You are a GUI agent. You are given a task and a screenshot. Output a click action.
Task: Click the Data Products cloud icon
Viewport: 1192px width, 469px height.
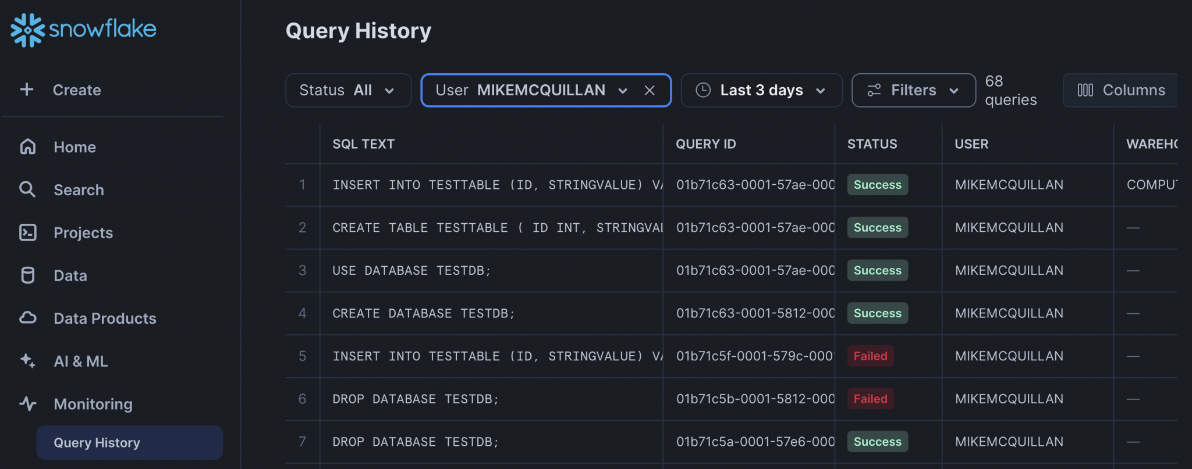[x=28, y=318]
